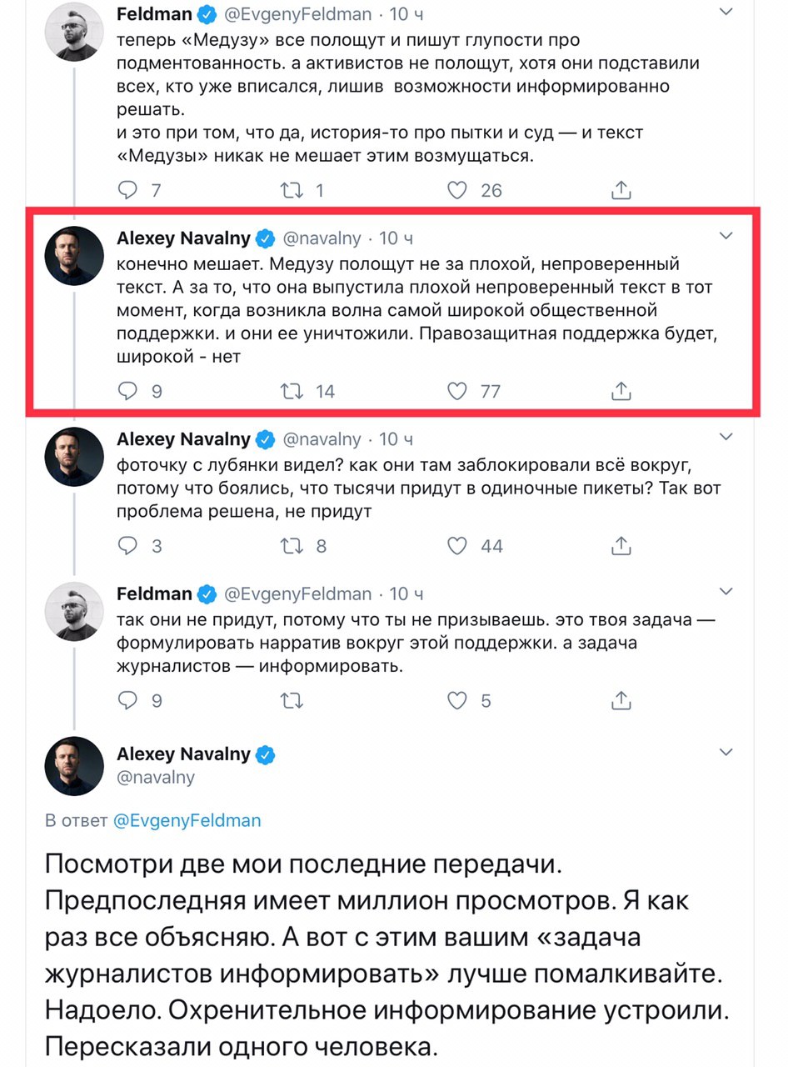788x1067 pixels.
Task: Open the @EvgenyFeldman link in 'В ответ'
Action: pos(187,820)
